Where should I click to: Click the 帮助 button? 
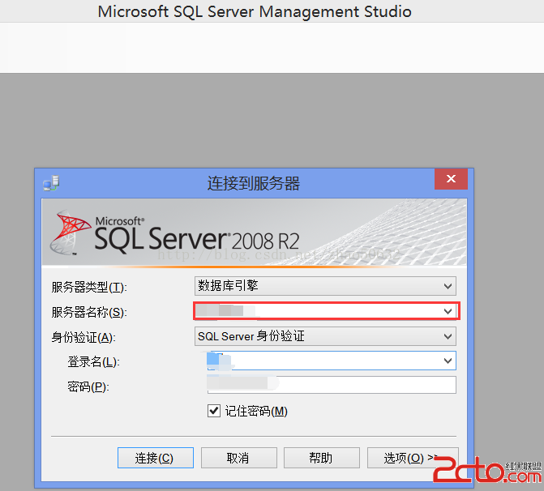tap(322, 458)
